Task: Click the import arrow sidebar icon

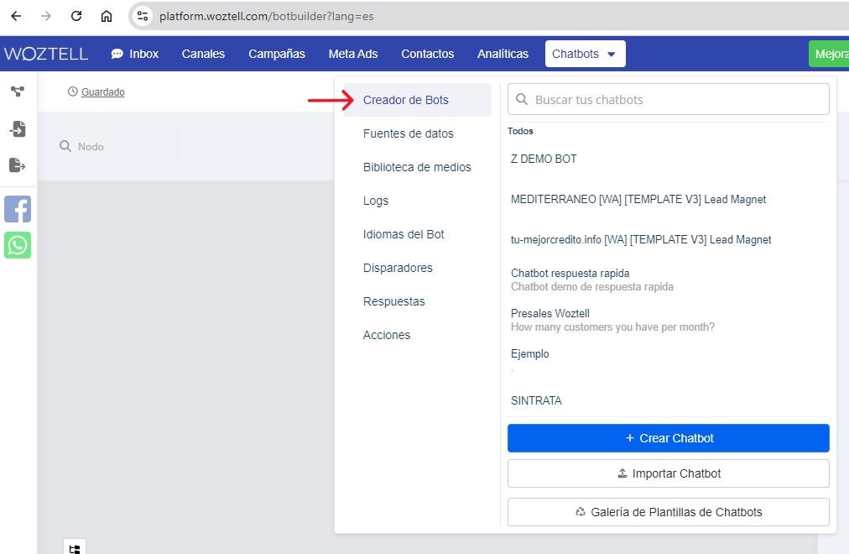Action: click(x=18, y=129)
